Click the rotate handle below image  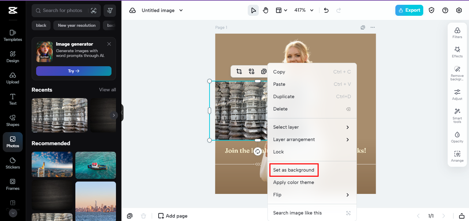[258, 151]
